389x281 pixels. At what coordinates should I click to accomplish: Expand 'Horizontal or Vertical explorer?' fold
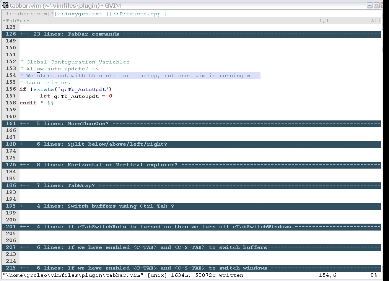point(192,165)
